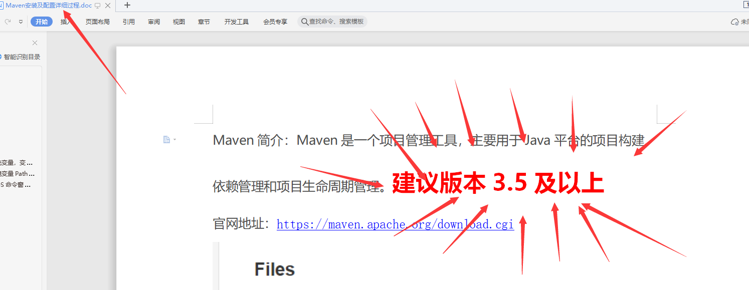
Task: Switch to the Maven安装及配置详细过程.doc document tab
Action: click(49, 6)
